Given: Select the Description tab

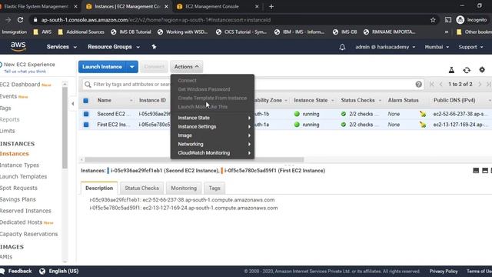Looking at the screenshot, I should pyautogui.click(x=99, y=188).
